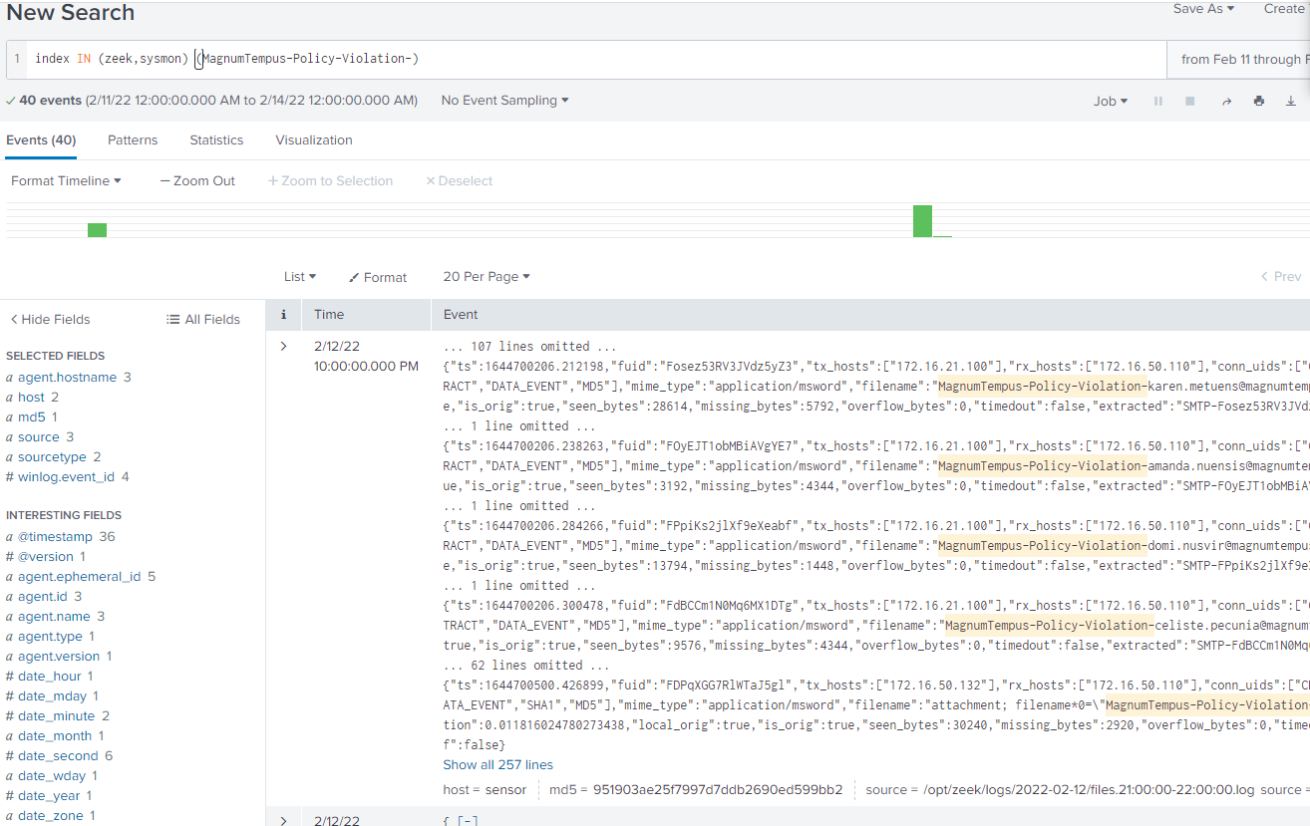Image resolution: width=1310 pixels, height=826 pixels.
Task: Open No Event Sampling dropdown
Action: pos(504,101)
